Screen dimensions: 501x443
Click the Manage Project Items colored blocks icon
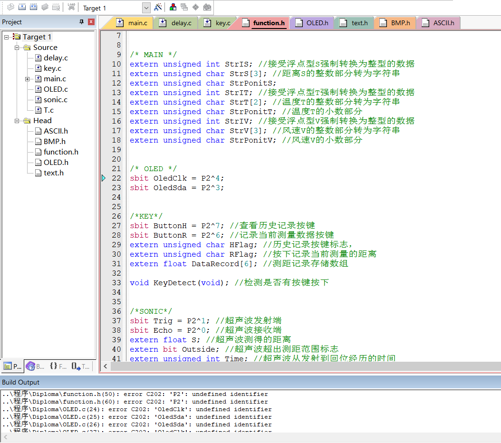173,7
